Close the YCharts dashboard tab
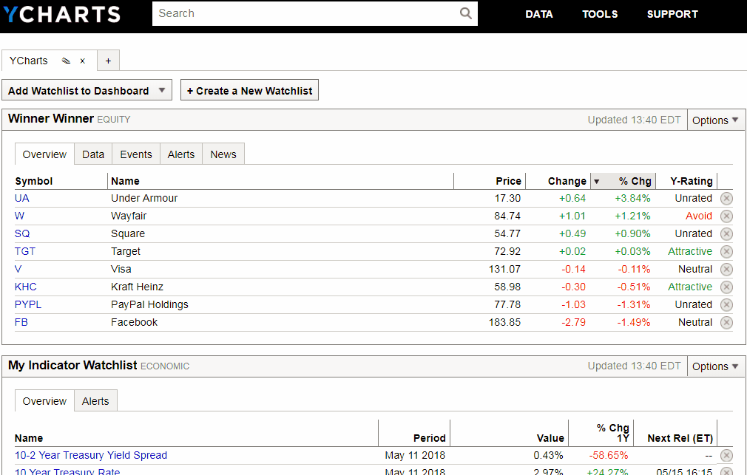This screenshot has height=475, width=747. pyautogui.click(x=82, y=61)
